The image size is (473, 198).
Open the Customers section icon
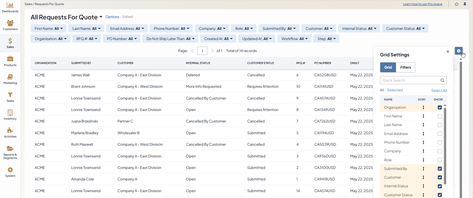pyautogui.click(x=10, y=23)
